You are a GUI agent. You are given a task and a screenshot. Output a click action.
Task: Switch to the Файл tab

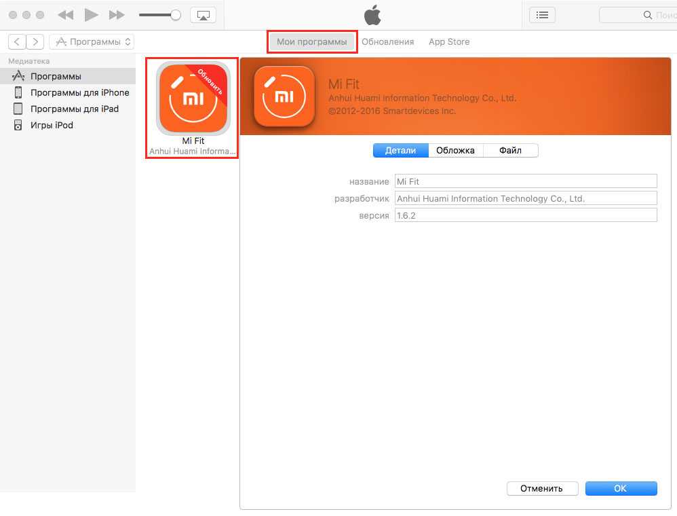pyautogui.click(x=510, y=151)
